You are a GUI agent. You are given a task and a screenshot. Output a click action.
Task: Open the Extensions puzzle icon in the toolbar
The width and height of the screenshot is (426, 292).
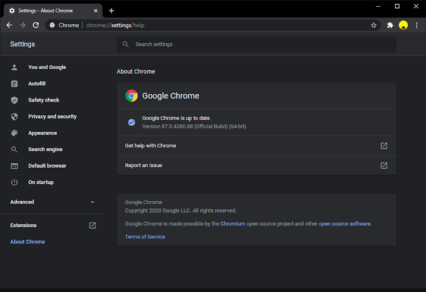[390, 25]
